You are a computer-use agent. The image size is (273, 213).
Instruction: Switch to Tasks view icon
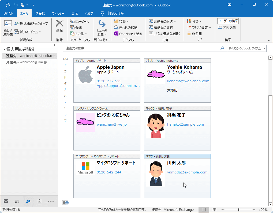click(x=40, y=201)
